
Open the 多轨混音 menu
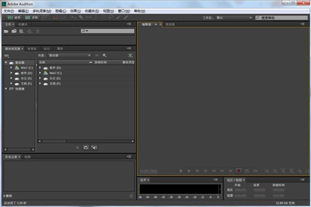[42, 11]
